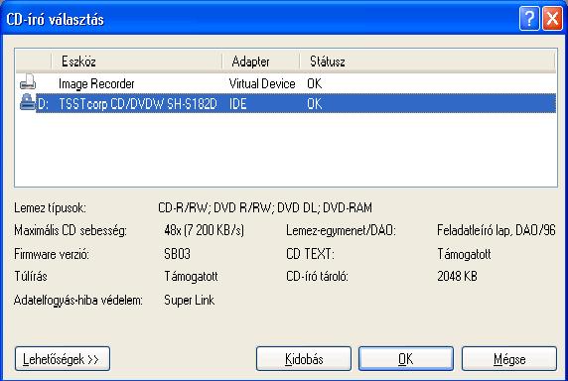
Task: Close the CD-író választás dialog with X
Action: coord(552,18)
